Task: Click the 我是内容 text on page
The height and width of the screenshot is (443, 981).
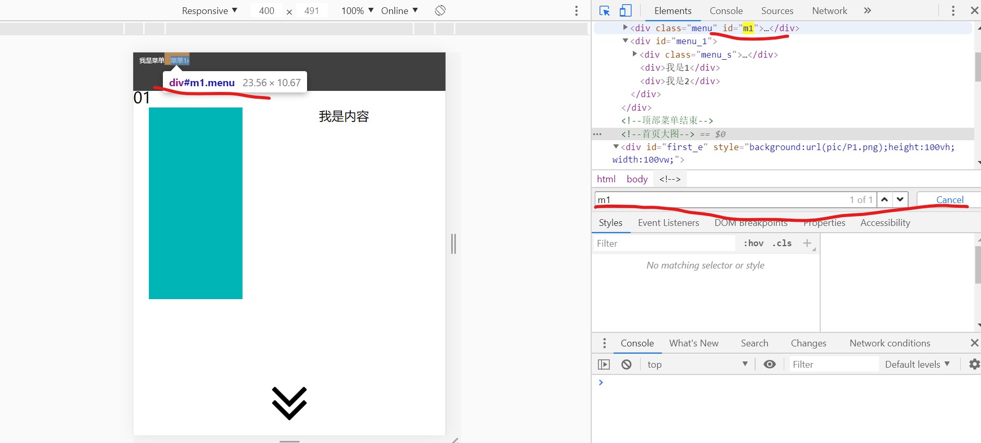Action: (343, 116)
